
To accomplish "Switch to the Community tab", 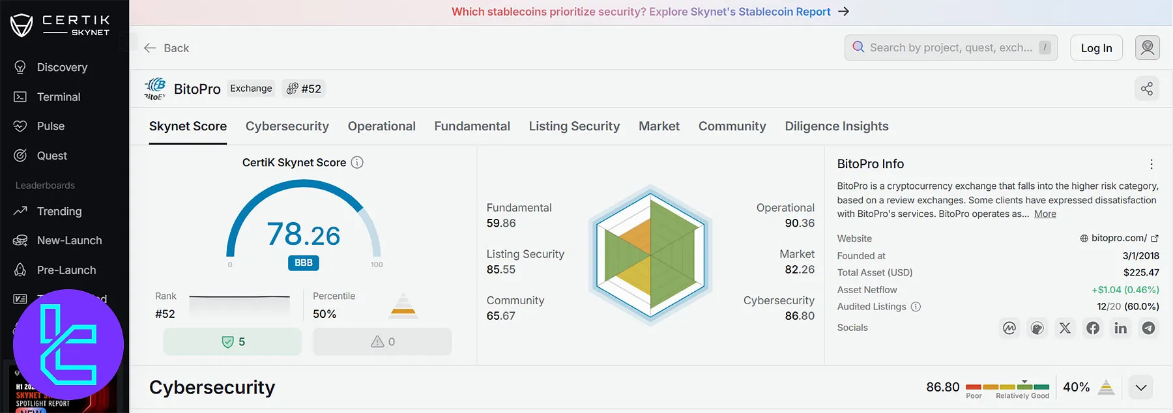I will (732, 126).
